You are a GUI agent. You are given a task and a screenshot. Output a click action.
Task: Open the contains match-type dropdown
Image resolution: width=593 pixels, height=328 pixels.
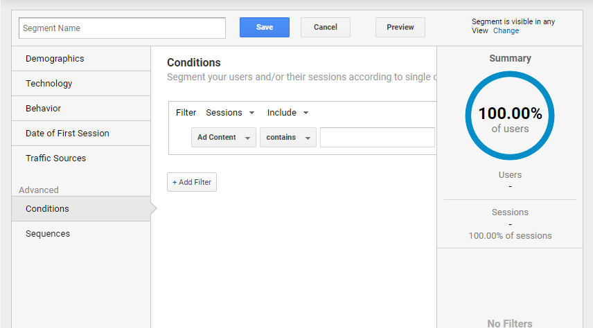pos(287,138)
